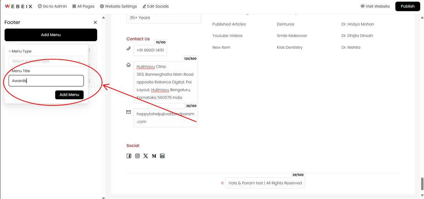The height and width of the screenshot is (199, 424).
Task: Click the home address icon
Action: 129,65
